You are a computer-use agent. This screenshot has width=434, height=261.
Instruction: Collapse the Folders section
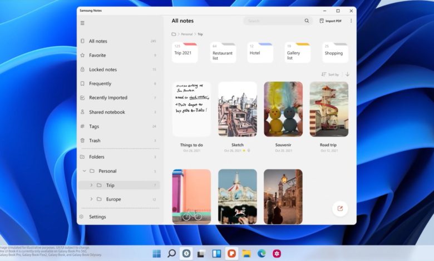click(82, 157)
